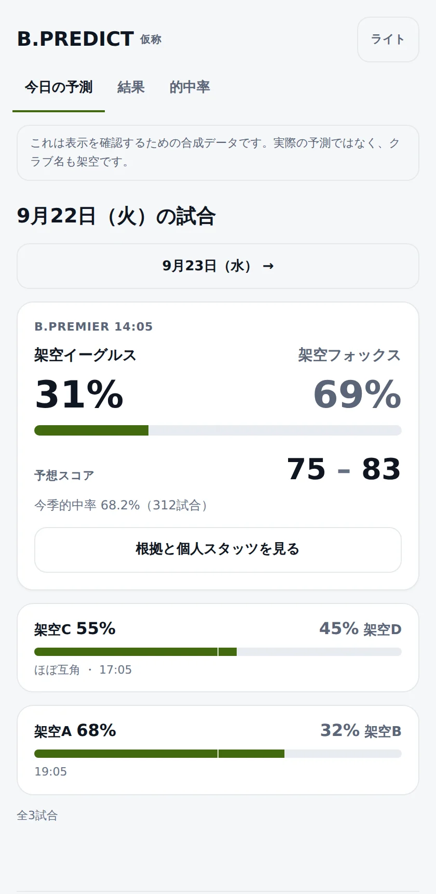Click the 今季的中率 68.2% text

click(121, 505)
